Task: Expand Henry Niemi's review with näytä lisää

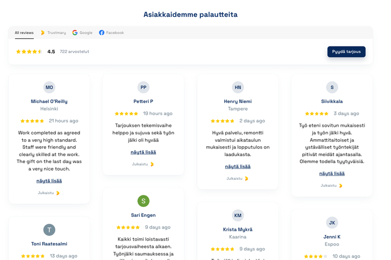Action: pos(238,166)
